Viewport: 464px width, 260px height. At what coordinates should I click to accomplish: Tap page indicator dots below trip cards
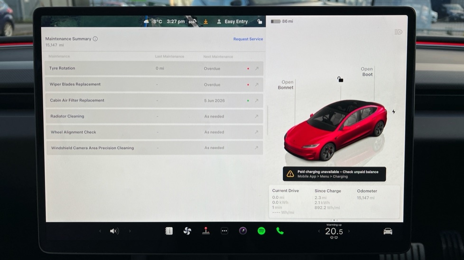(334, 220)
